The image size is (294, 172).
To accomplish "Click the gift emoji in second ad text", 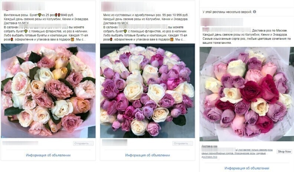I will point(172,39).
